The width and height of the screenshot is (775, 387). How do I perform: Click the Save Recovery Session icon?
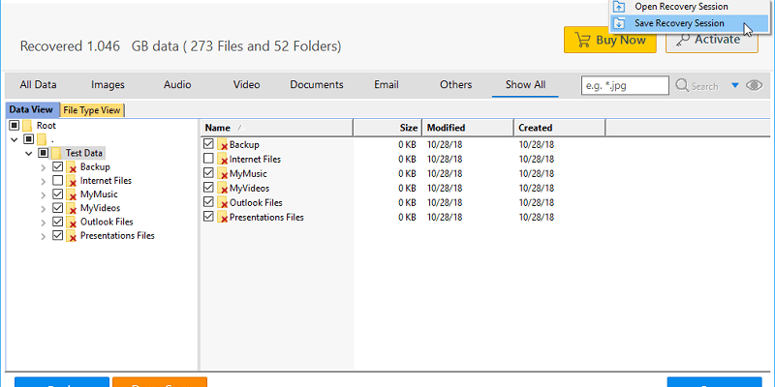coord(620,22)
